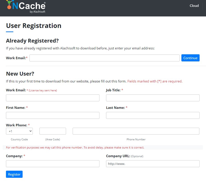206x182 pixels.
Task: Select the Last Name text box
Action: click(153, 115)
